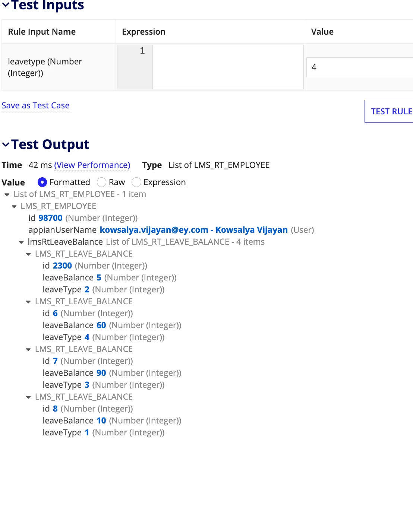The image size is (413, 511).
Task: Click the employee id value 98700
Action: pyautogui.click(x=50, y=218)
